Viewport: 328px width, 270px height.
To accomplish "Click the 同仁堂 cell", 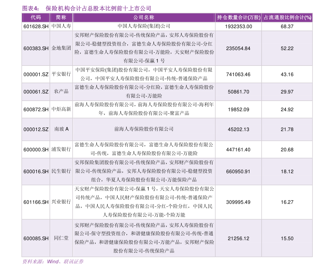I will (61, 238).
